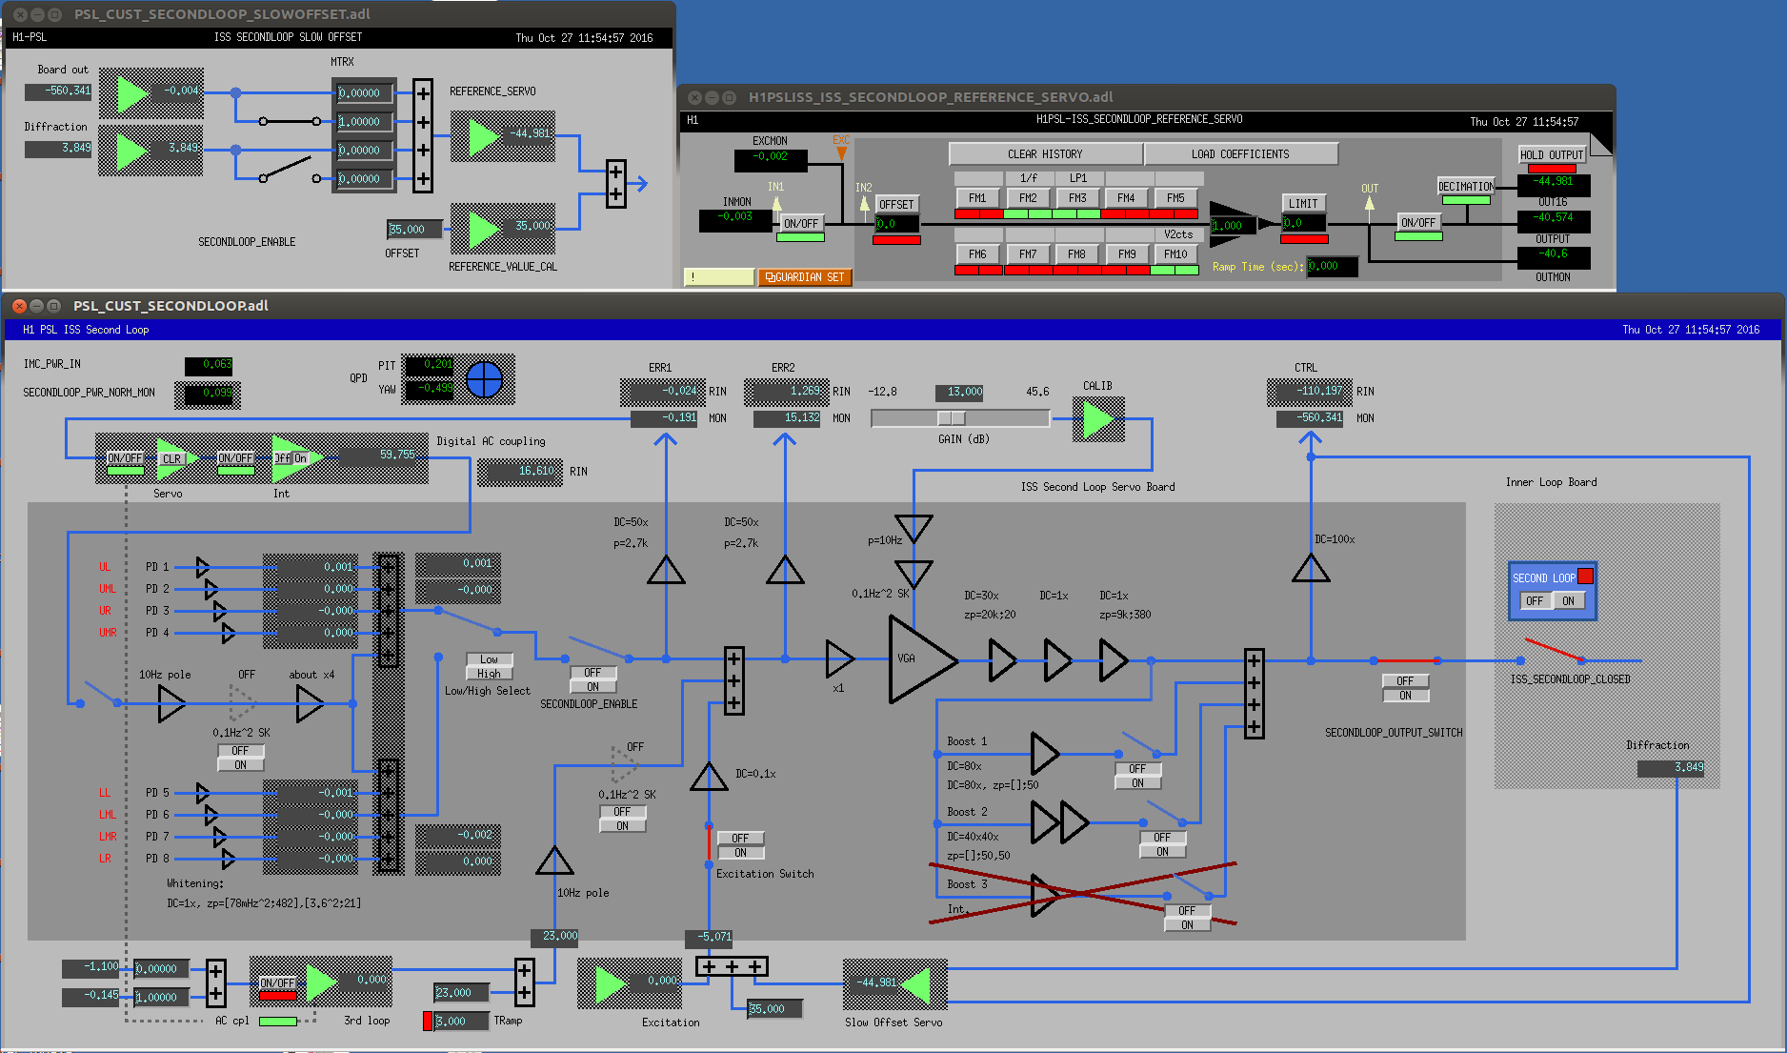Toggle output ON/OFF in reference servo
This screenshot has height=1053, width=1787.
(x=1417, y=223)
